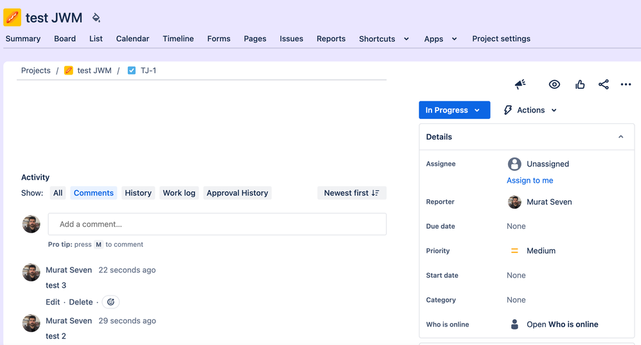
Task: Open Who is online link
Action: pyautogui.click(x=563, y=324)
